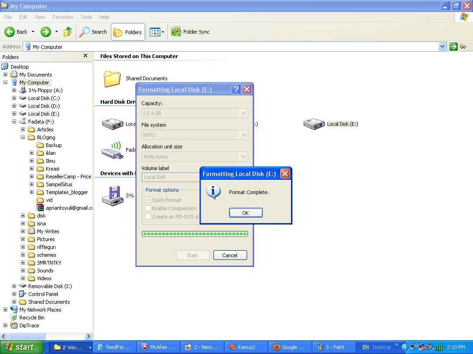This screenshot has width=473, height=354.
Task: Open the File menu
Action: (x=8, y=17)
